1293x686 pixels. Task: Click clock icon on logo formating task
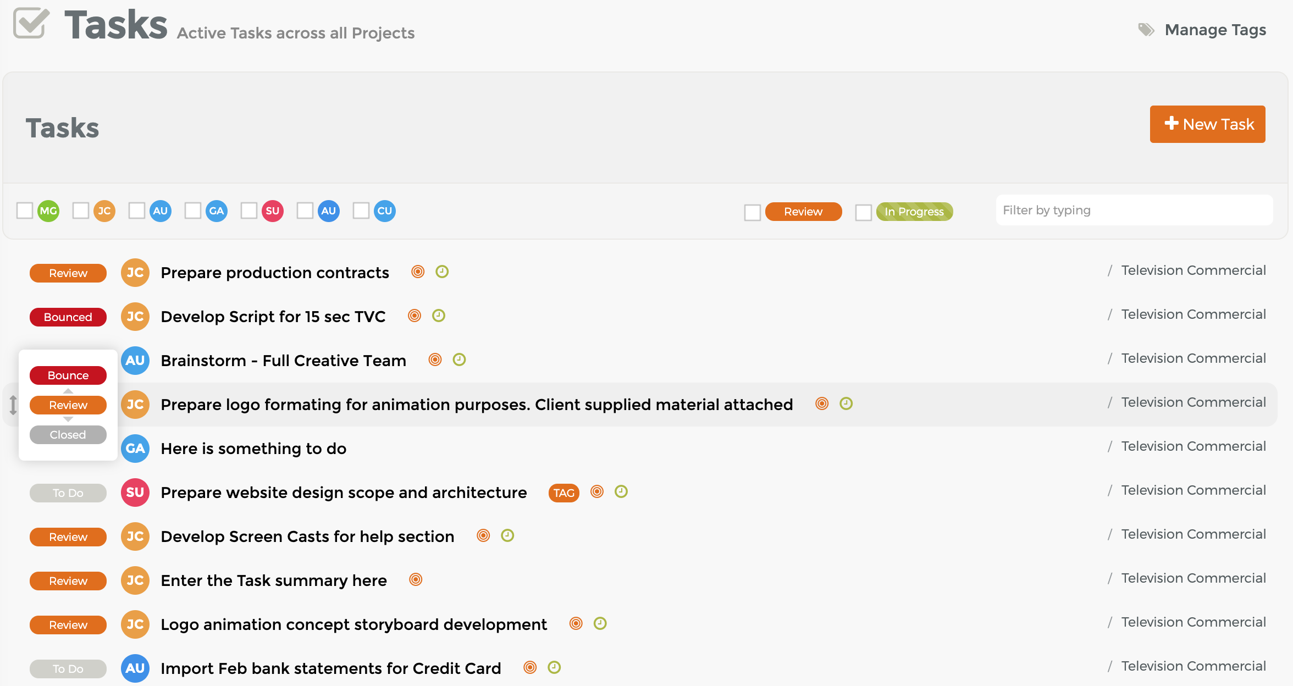[x=846, y=403]
